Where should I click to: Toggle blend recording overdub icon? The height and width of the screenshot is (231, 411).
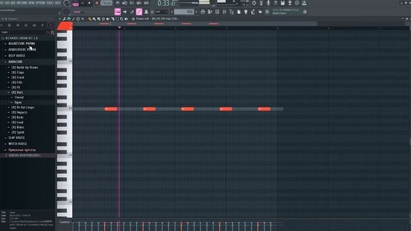[x=139, y=3]
